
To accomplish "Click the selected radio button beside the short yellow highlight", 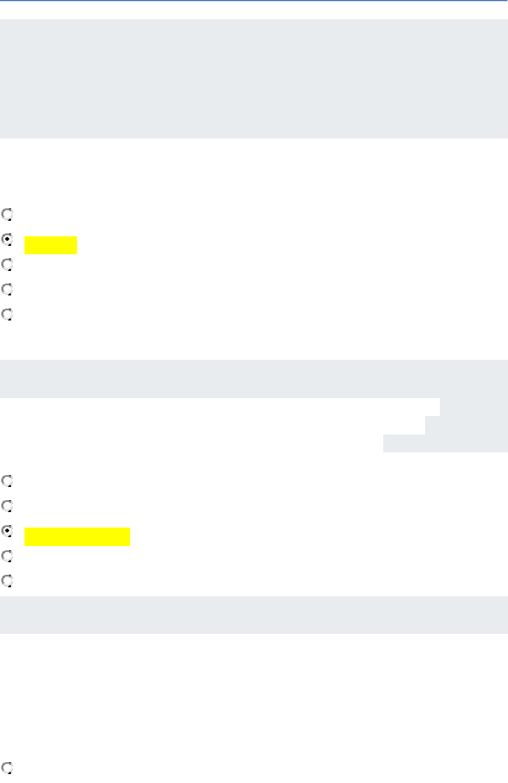I will pyautogui.click(x=7, y=239).
